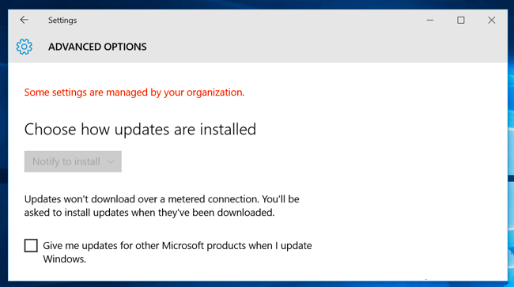Click the chevron arrow on the install dropdown

coord(111,161)
